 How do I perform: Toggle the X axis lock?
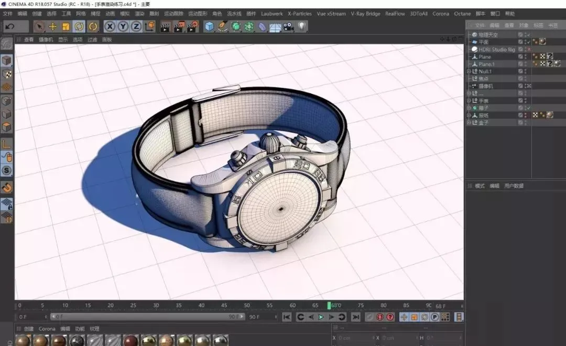point(110,26)
